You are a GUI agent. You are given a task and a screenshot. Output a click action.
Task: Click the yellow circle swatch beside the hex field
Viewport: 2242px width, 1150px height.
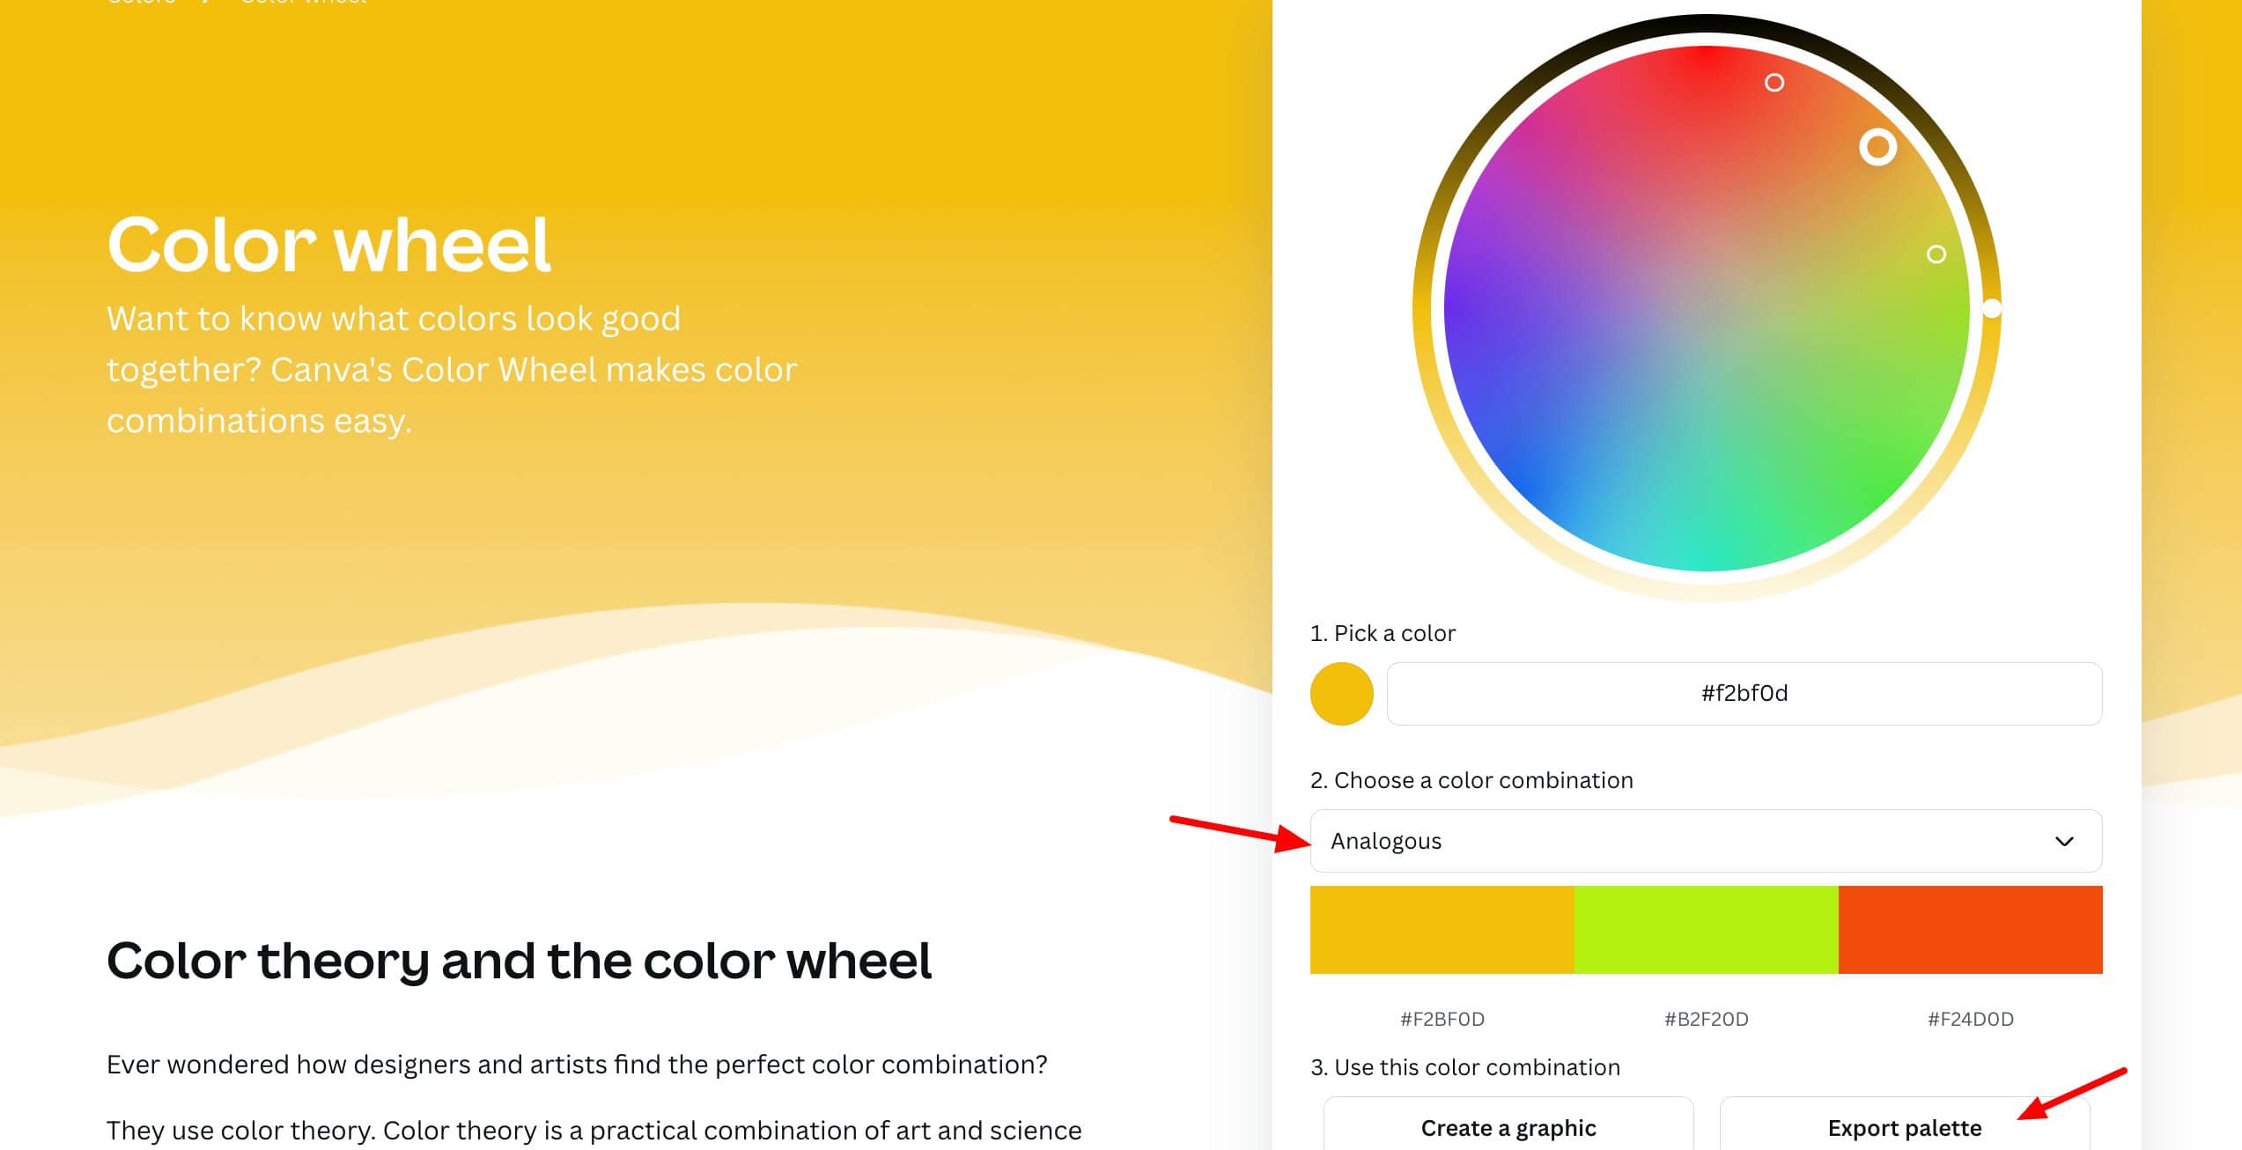pos(1341,694)
